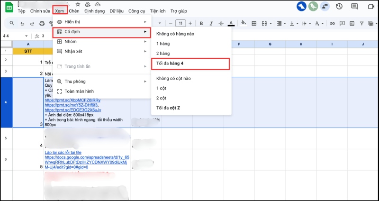The height and width of the screenshot is (201, 379).
Task: Open the Google Sheets home logo
Action: tap(9, 8)
